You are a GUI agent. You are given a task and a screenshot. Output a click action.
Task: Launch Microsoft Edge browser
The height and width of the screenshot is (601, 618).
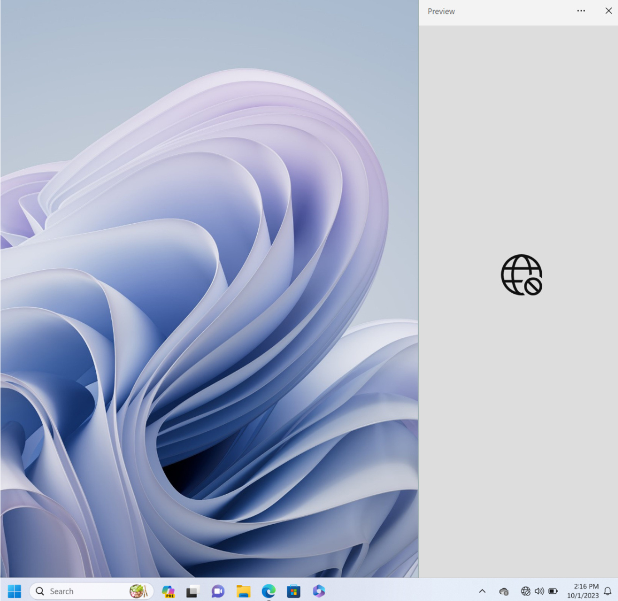pyautogui.click(x=268, y=591)
